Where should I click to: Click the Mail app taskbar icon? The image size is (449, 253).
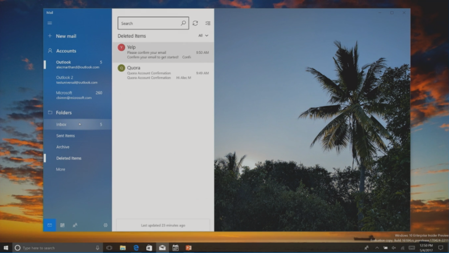162,248
